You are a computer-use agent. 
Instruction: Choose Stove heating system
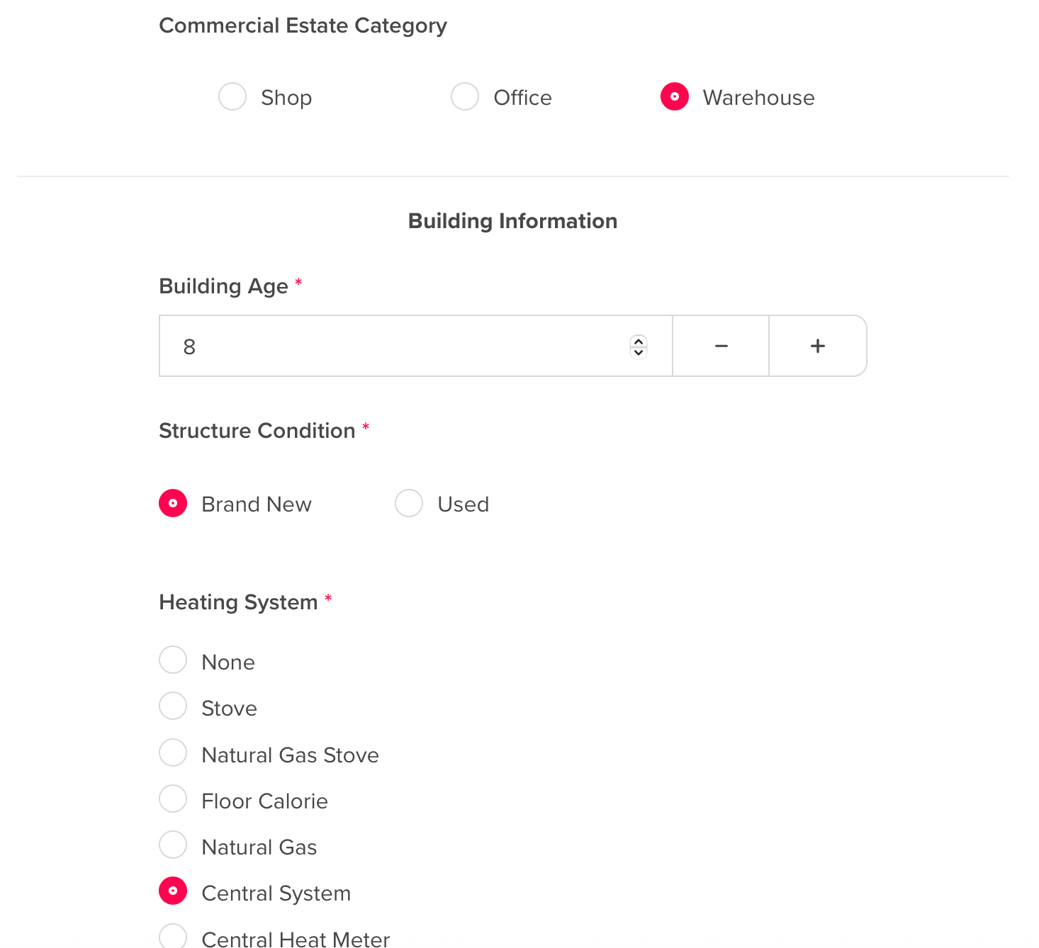pyautogui.click(x=173, y=706)
